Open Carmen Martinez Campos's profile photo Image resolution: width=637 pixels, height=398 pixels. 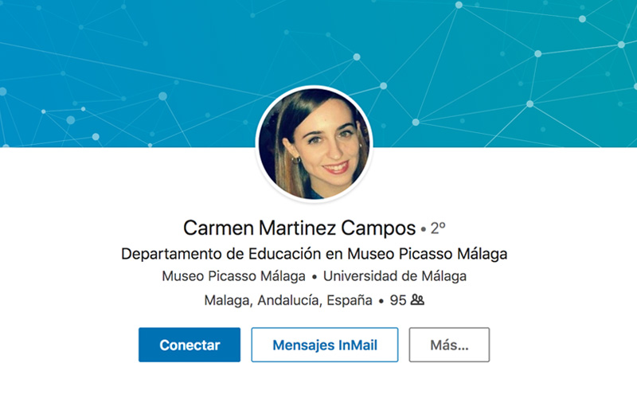click(x=314, y=144)
